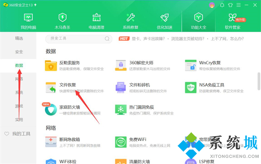Open the 木马查杀 shield icon
The height and width of the screenshot is (164, 261).
62,17
